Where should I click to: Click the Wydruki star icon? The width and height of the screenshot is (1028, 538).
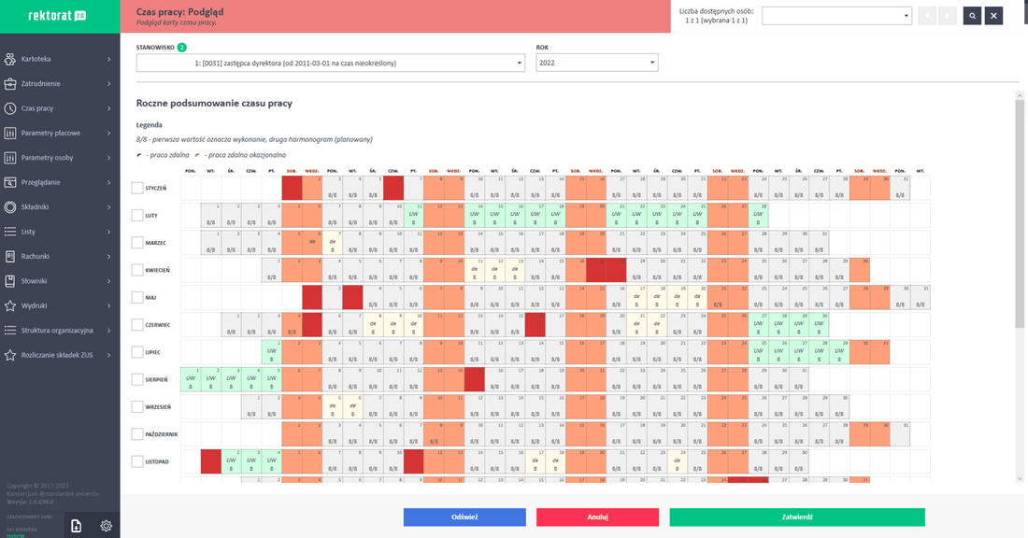[x=10, y=305]
